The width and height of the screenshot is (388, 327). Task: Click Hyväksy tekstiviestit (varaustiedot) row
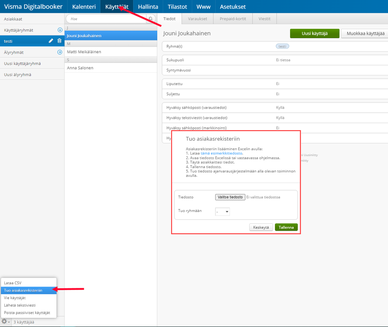tap(275, 118)
